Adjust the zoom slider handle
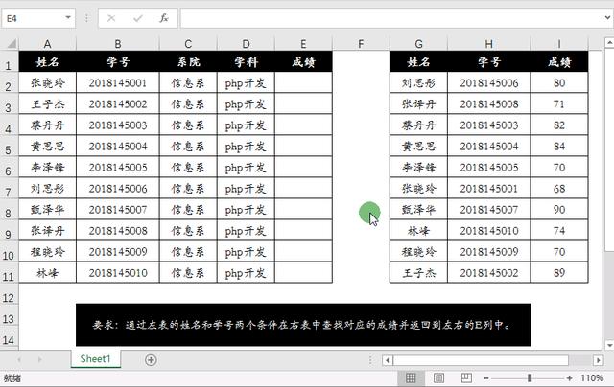Image resolution: width=614 pixels, height=387 pixels. point(530,378)
